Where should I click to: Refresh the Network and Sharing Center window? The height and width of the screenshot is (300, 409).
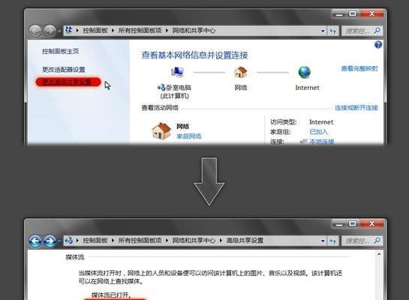coord(333,31)
